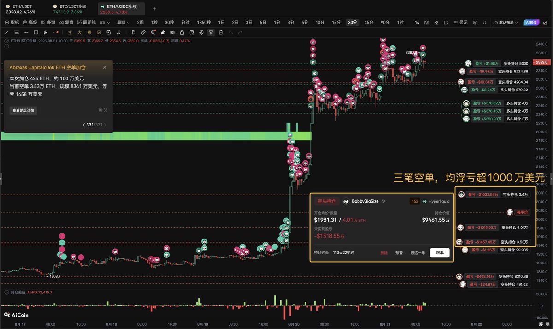The height and width of the screenshot is (329, 553).
Task: Close the Abraxas Capital alert popup
Action: (105, 67)
